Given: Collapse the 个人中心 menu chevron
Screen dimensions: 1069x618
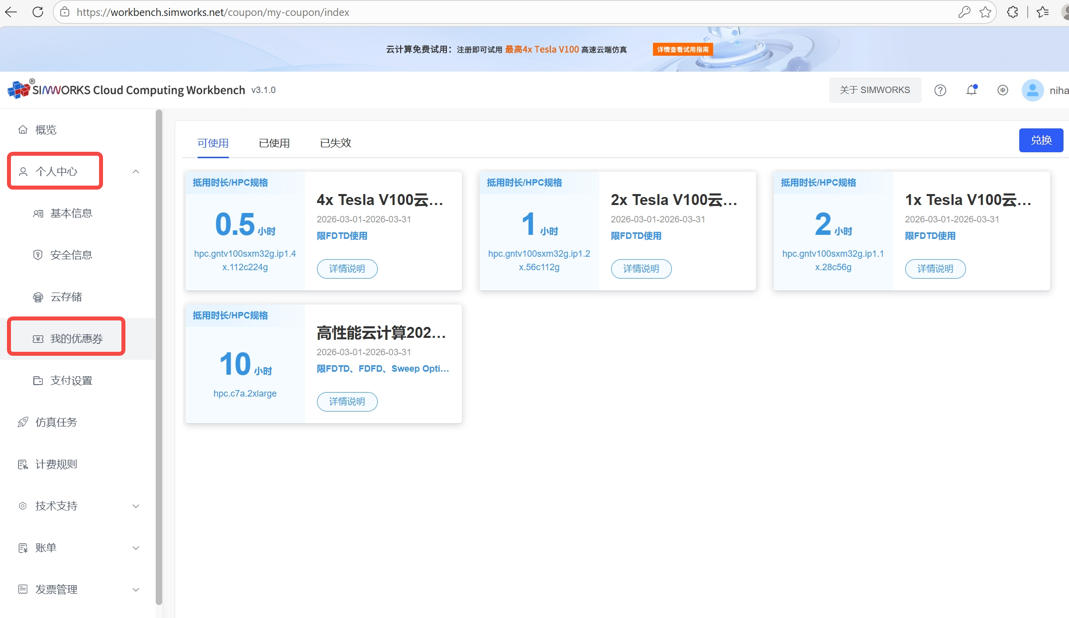Looking at the screenshot, I should tap(136, 172).
